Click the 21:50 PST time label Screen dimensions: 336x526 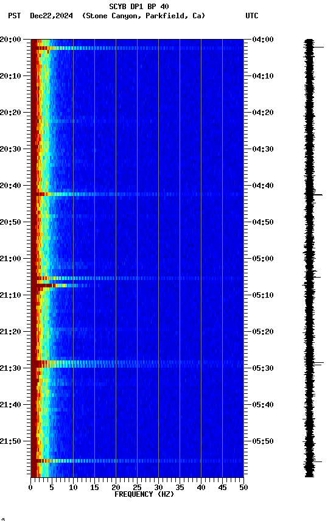coord(10,441)
